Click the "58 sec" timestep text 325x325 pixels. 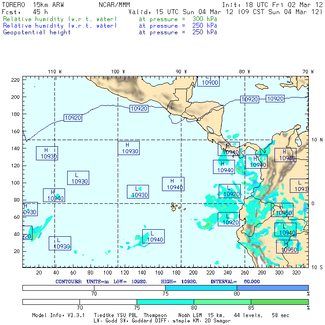point(281,315)
